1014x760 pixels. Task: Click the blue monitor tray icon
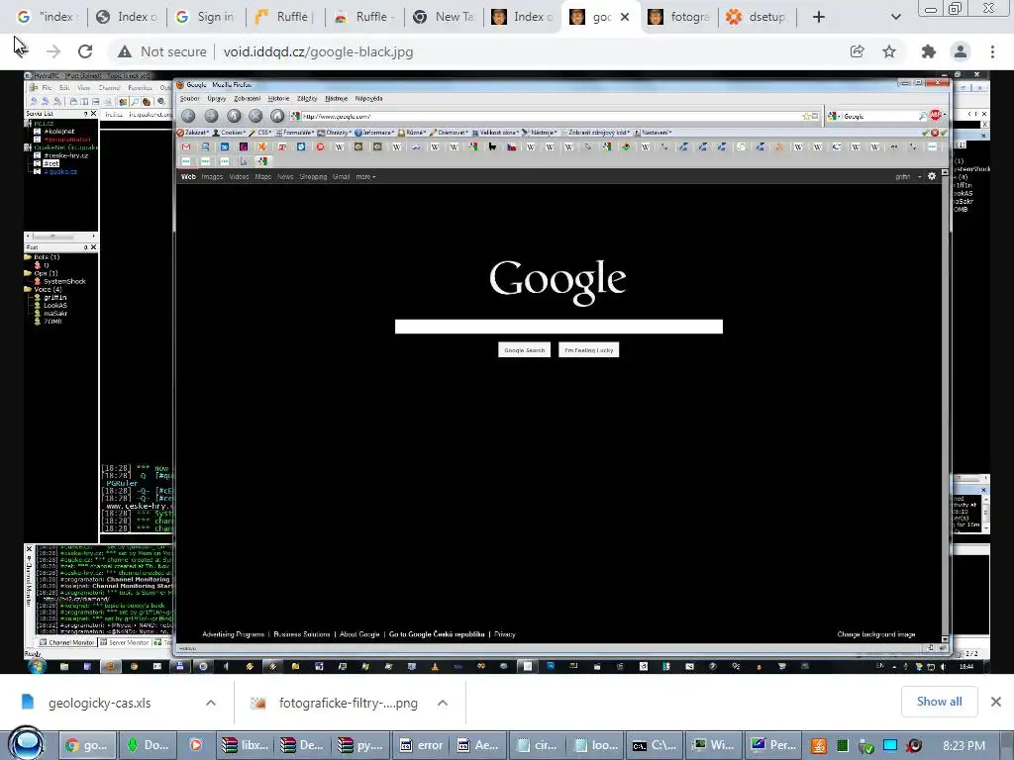tap(890, 746)
